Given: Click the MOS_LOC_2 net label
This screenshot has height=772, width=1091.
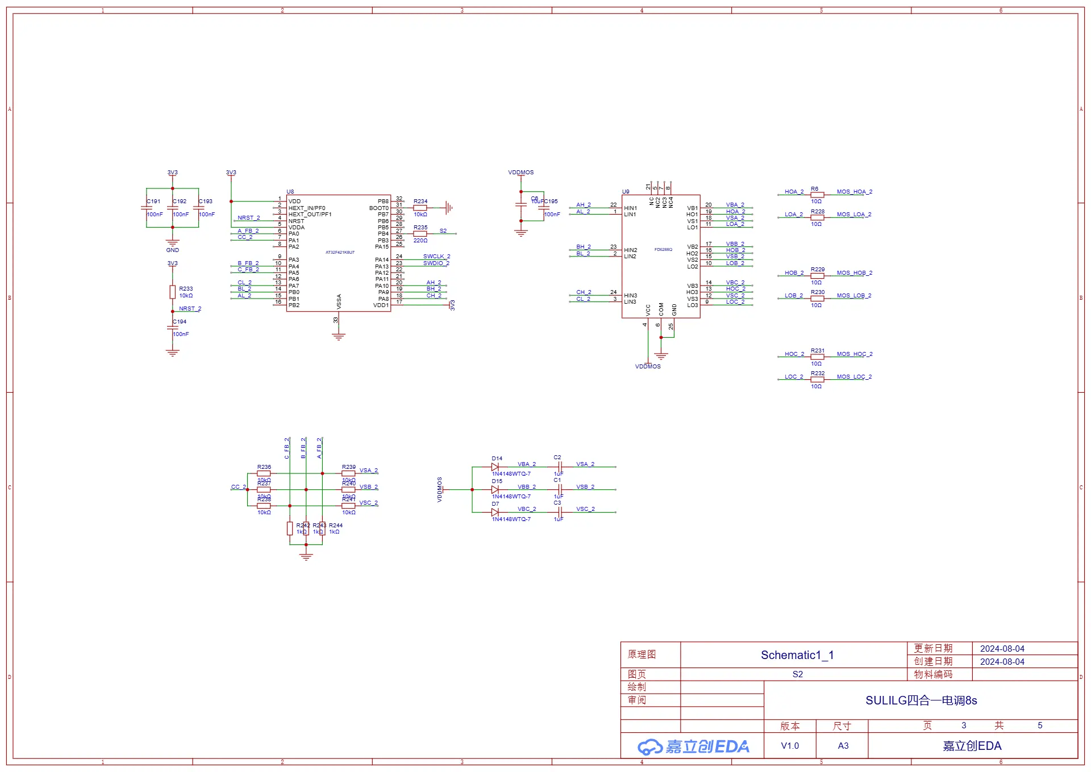Looking at the screenshot, I should (x=853, y=377).
